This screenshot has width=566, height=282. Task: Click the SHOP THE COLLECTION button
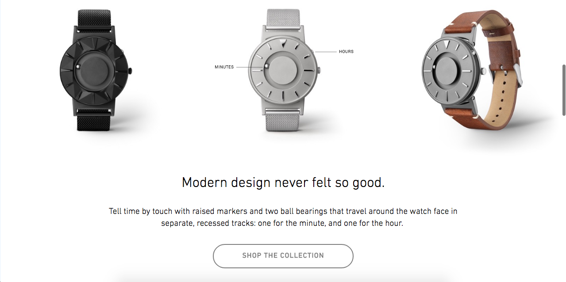click(x=283, y=256)
